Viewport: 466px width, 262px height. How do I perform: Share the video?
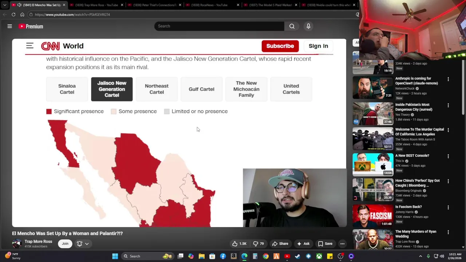[280, 244]
